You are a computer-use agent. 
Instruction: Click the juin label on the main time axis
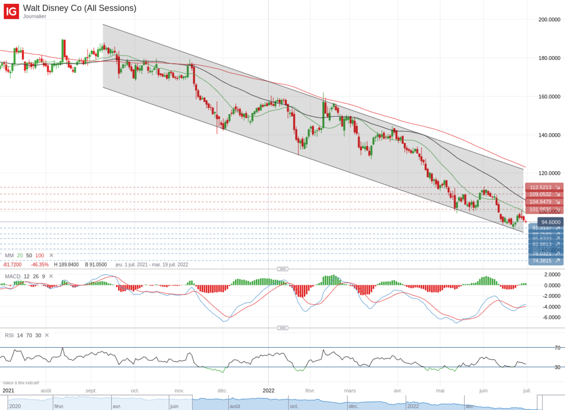(483, 391)
